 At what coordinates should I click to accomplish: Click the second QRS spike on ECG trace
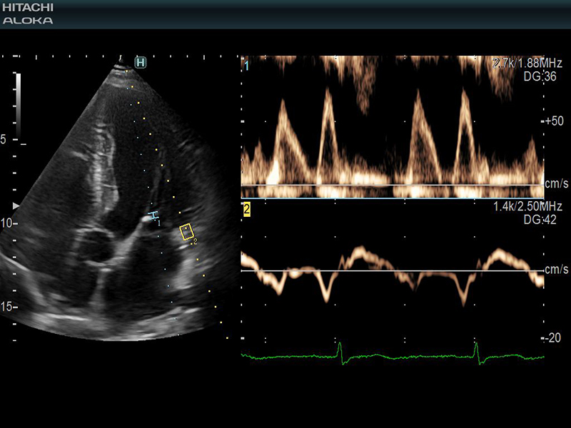coord(477,350)
